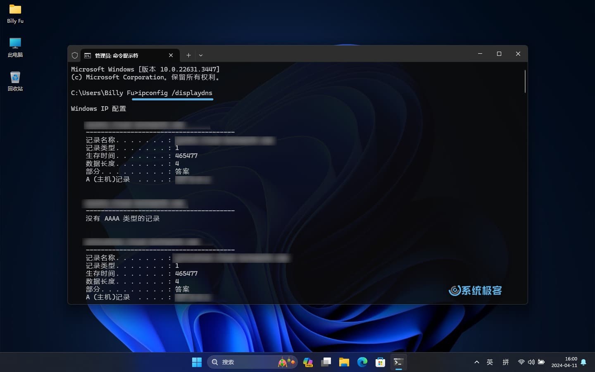Click the Microsoft Corporation copyright line

(145, 77)
